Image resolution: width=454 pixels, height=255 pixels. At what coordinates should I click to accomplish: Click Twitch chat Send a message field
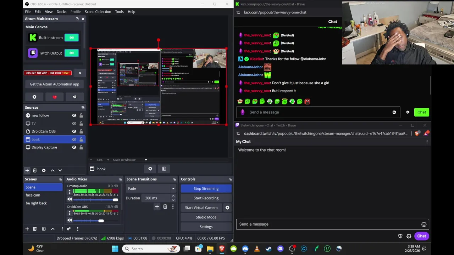click(332, 224)
